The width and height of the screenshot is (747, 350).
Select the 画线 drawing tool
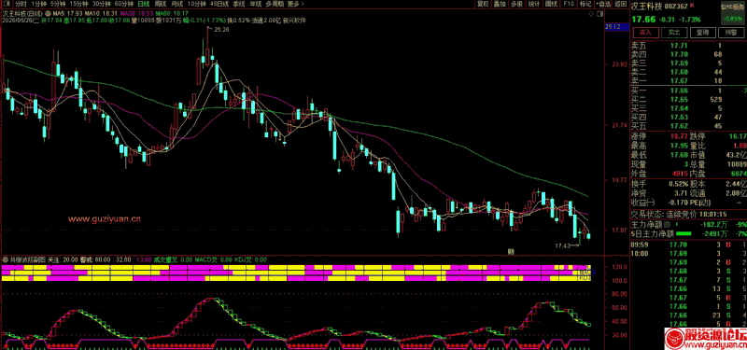(x=551, y=4)
